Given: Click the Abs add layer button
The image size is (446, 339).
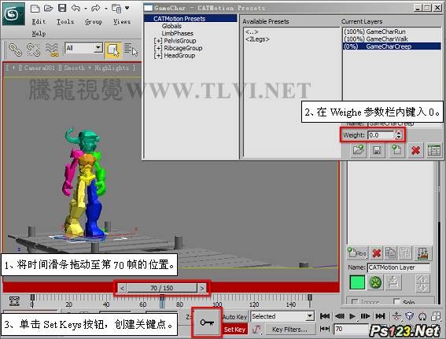Looking at the screenshot, I should 357,252.
